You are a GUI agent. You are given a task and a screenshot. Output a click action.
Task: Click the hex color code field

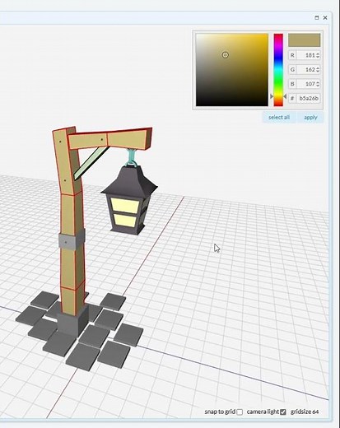tap(309, 98)
